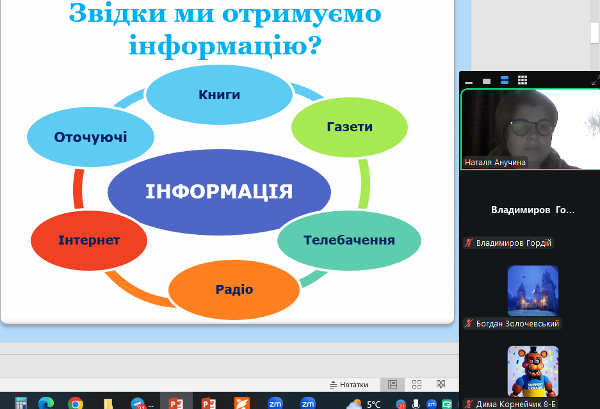Click the microphone icon in the system tray
This screenshot has width=600, height=409.
pos(416,404)
